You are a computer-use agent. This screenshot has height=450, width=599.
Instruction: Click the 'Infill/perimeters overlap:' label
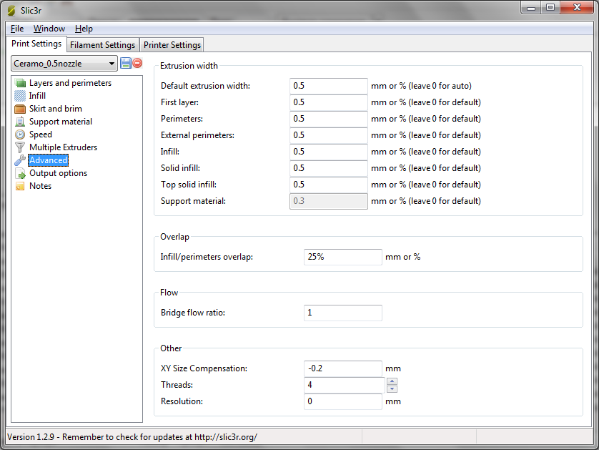(207, 257)
